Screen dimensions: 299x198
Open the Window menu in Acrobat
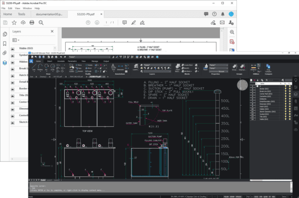click(27, 8)
